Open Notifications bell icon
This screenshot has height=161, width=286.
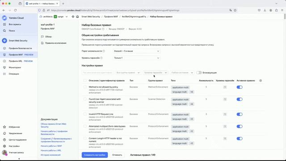(x=4, y=133)
